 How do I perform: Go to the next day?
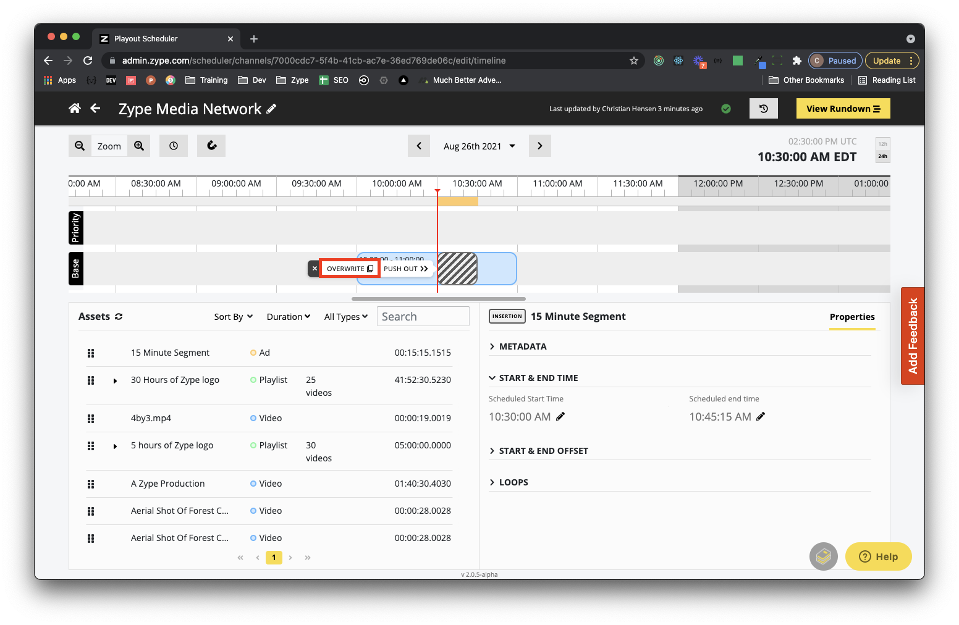[540, 146]
